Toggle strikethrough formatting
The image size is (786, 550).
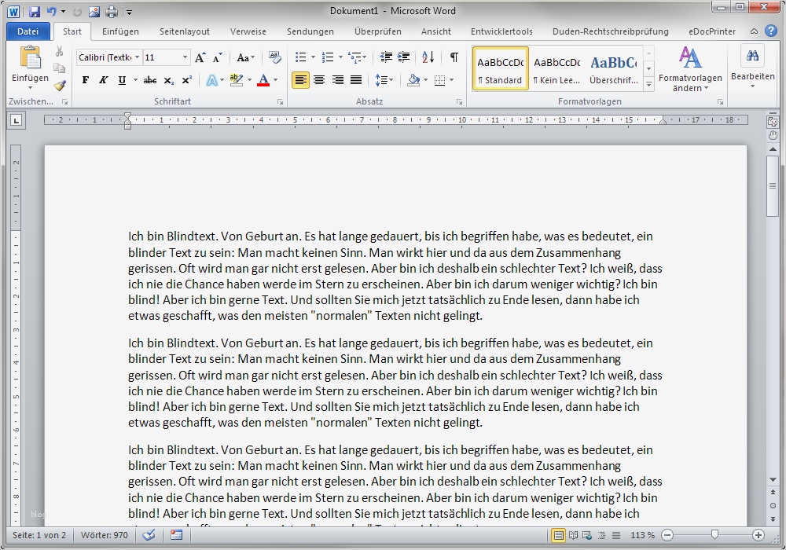(149, 79)
